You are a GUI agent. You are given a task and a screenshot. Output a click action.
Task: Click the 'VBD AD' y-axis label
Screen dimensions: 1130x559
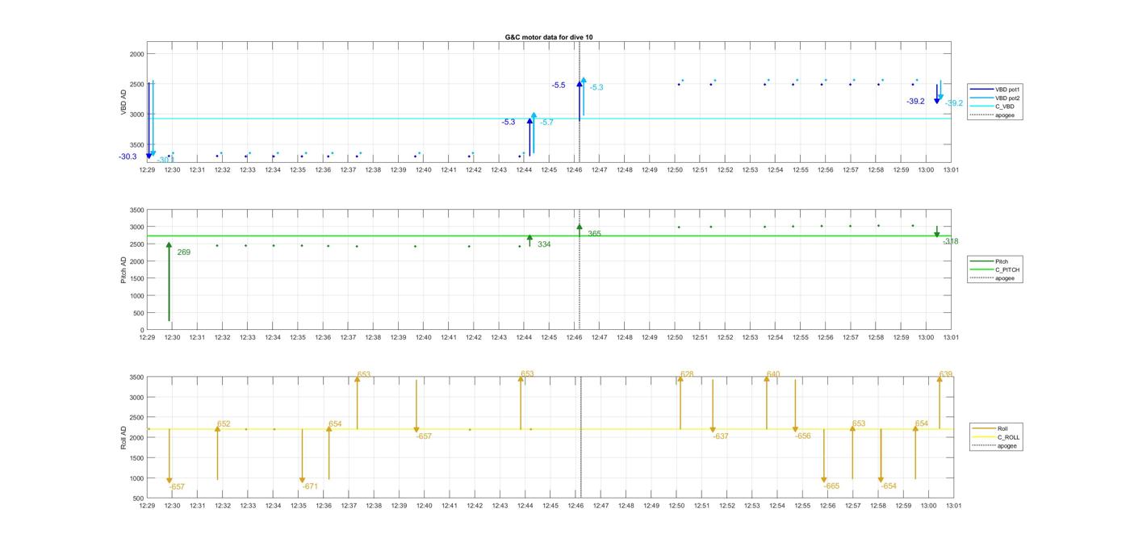[x=123, y=102]
